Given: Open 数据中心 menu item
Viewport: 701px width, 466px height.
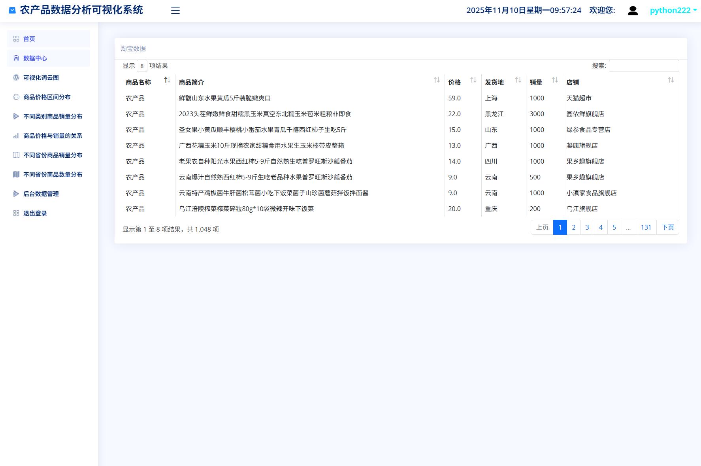Looking at the screenshot, I should coord(49,58).
